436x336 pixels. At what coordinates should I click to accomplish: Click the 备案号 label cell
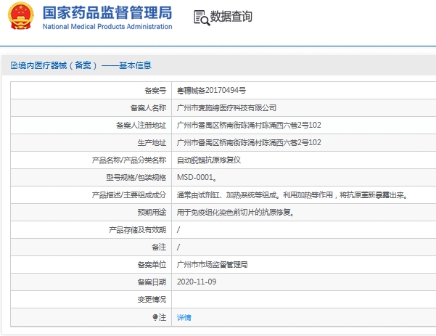[155, 91]
